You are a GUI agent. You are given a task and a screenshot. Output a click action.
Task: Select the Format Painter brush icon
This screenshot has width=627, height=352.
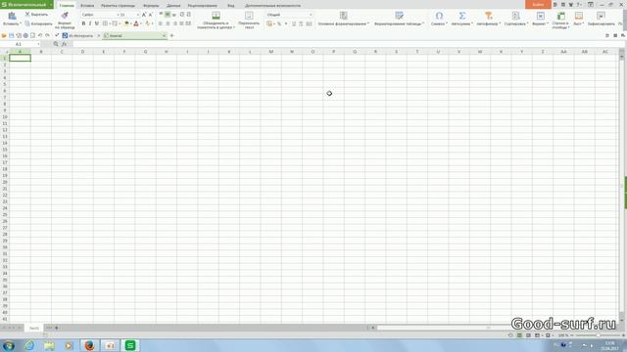65,16
